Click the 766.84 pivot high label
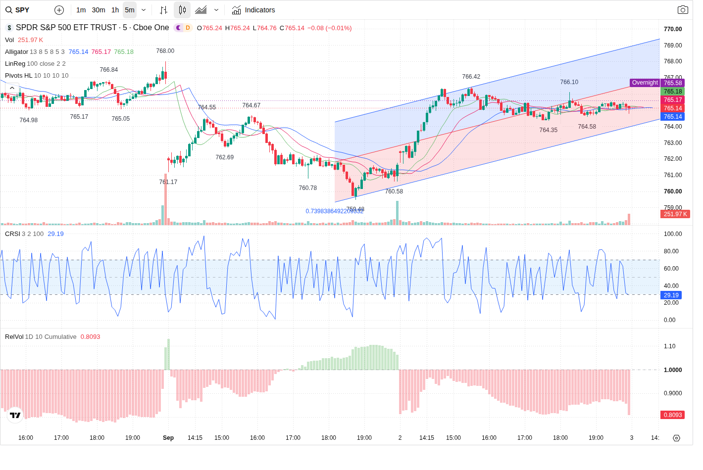Viewport: 703px width, 470px height. pos(108,70)
